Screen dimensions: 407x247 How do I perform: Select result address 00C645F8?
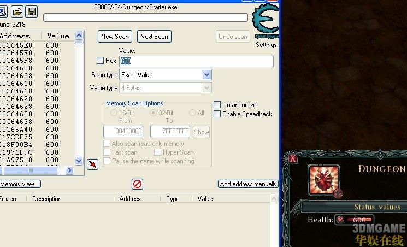point(16,61)
